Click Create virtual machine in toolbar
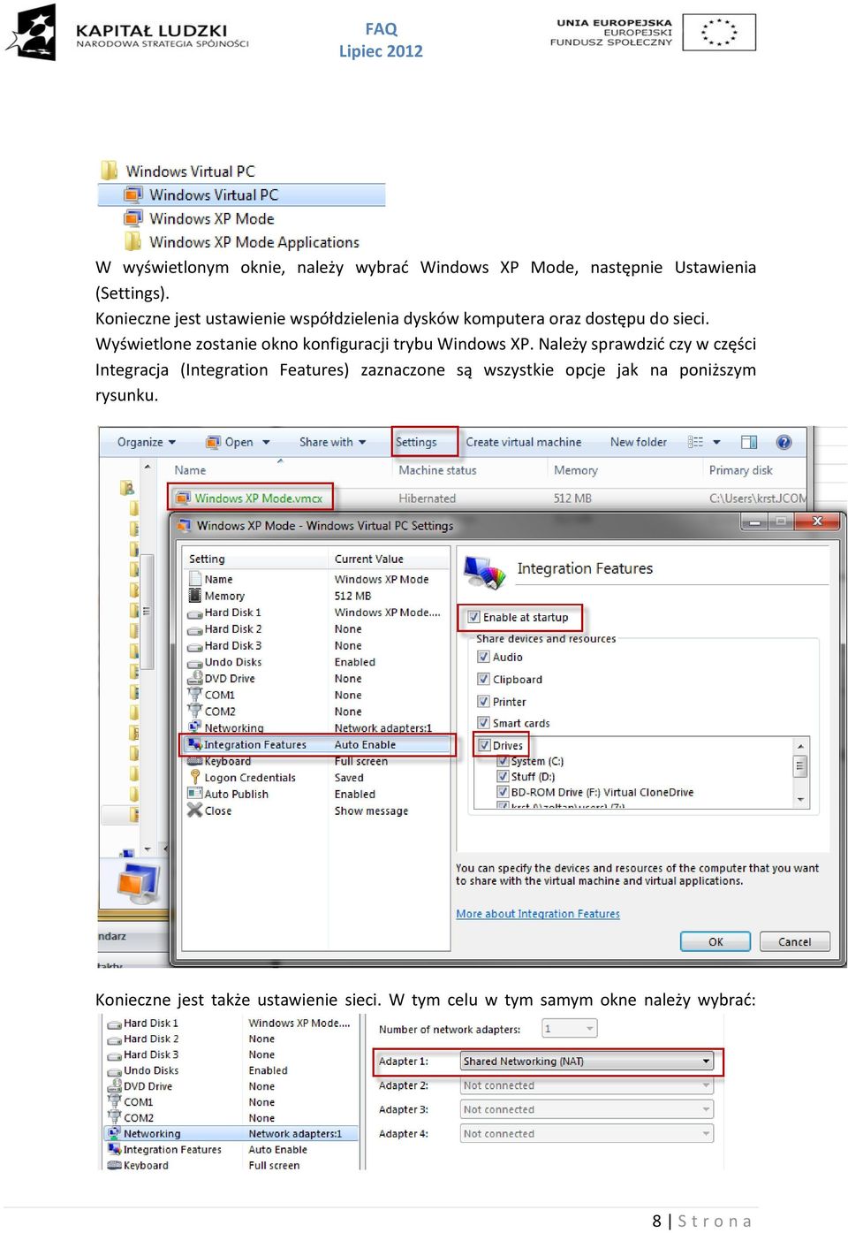 tap(523, 442)
